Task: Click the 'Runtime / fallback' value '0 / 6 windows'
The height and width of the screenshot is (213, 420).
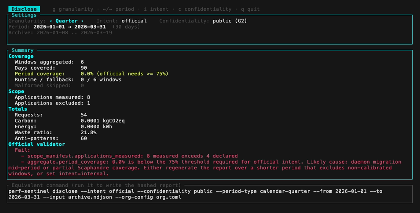Action: pyautogui.click(x=101, y=79)
